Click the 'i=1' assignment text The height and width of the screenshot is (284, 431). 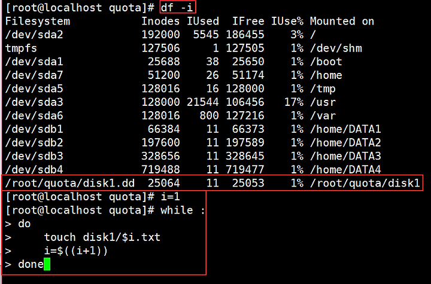coord(170,196)
